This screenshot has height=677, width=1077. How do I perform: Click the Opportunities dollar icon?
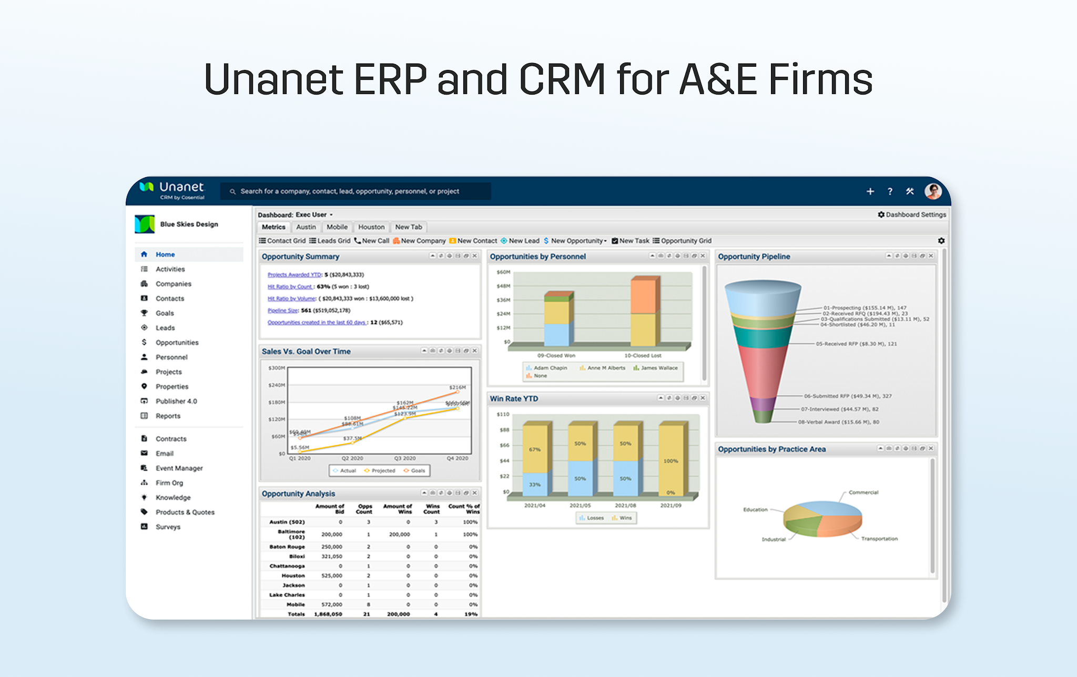(144, 342)
